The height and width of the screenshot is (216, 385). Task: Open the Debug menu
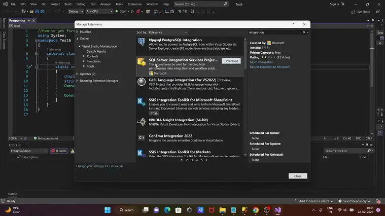[x=81, y=4]
